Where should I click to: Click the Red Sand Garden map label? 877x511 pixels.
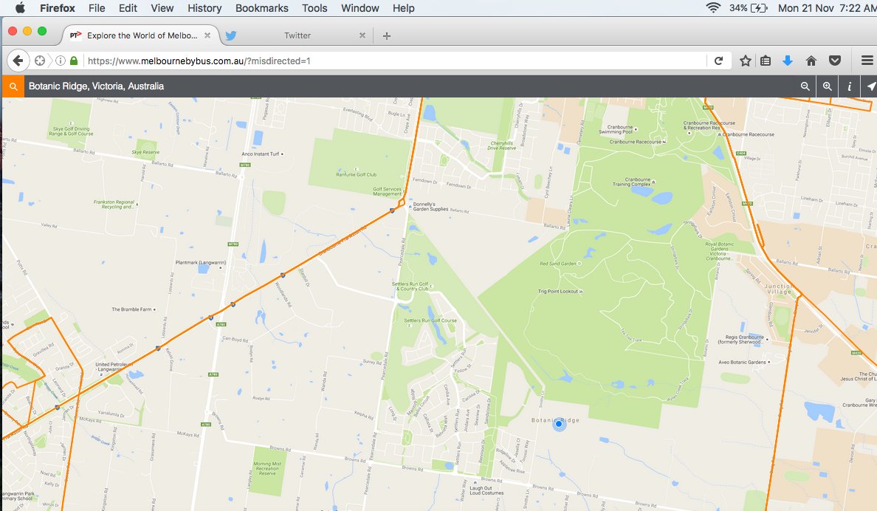557,263
